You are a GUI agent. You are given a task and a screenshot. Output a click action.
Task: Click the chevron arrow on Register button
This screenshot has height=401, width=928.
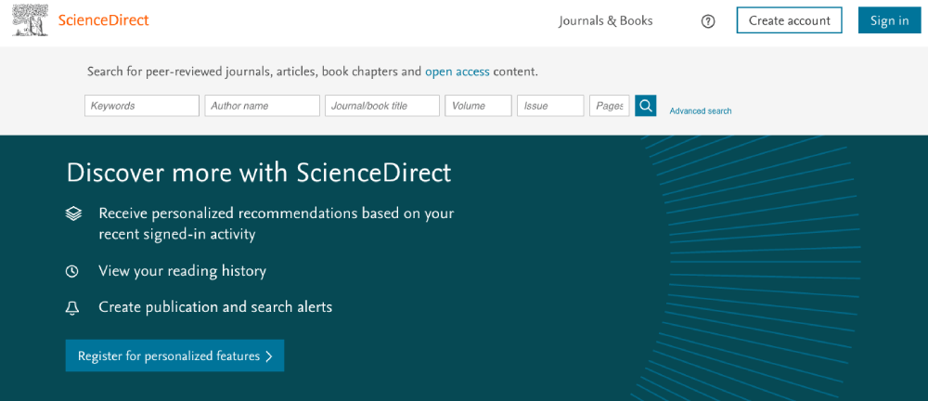point(269,356)
